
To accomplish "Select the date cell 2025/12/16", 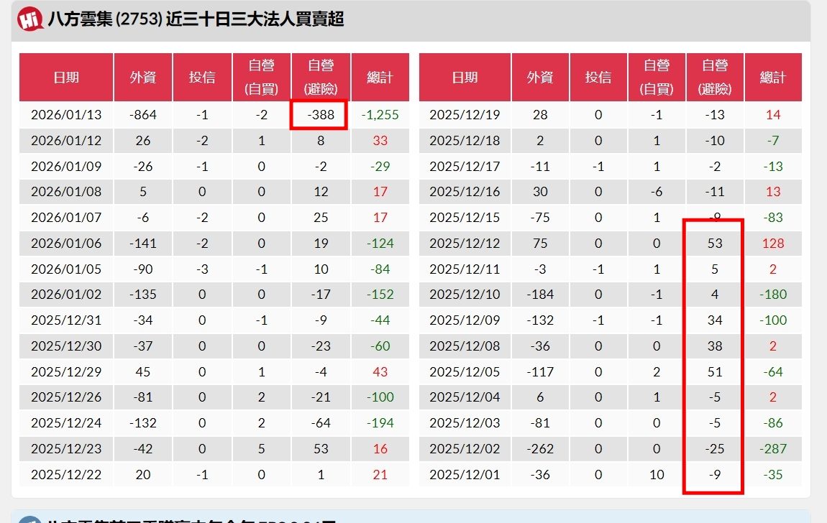I will tap(465, 192).
